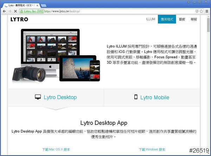The height and width of the screenshot is (156, 211).
Task: Click the green padlock security icon
Action: (21, 11)
